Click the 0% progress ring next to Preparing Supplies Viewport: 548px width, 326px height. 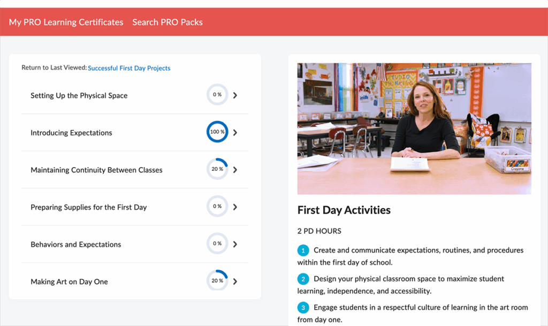tap(217, 206)
